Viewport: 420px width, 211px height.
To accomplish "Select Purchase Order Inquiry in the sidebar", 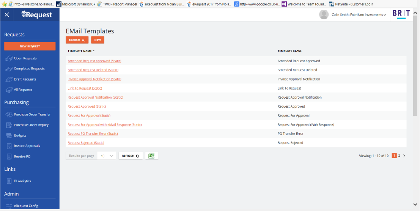I will coord(31,125).
